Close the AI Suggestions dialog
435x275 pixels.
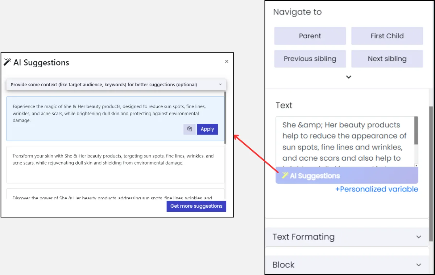point(227,62)
